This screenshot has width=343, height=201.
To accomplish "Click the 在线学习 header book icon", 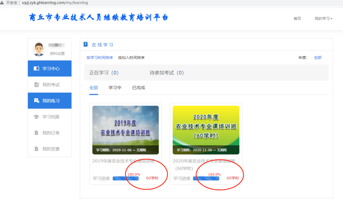I will tap(86, 44).
